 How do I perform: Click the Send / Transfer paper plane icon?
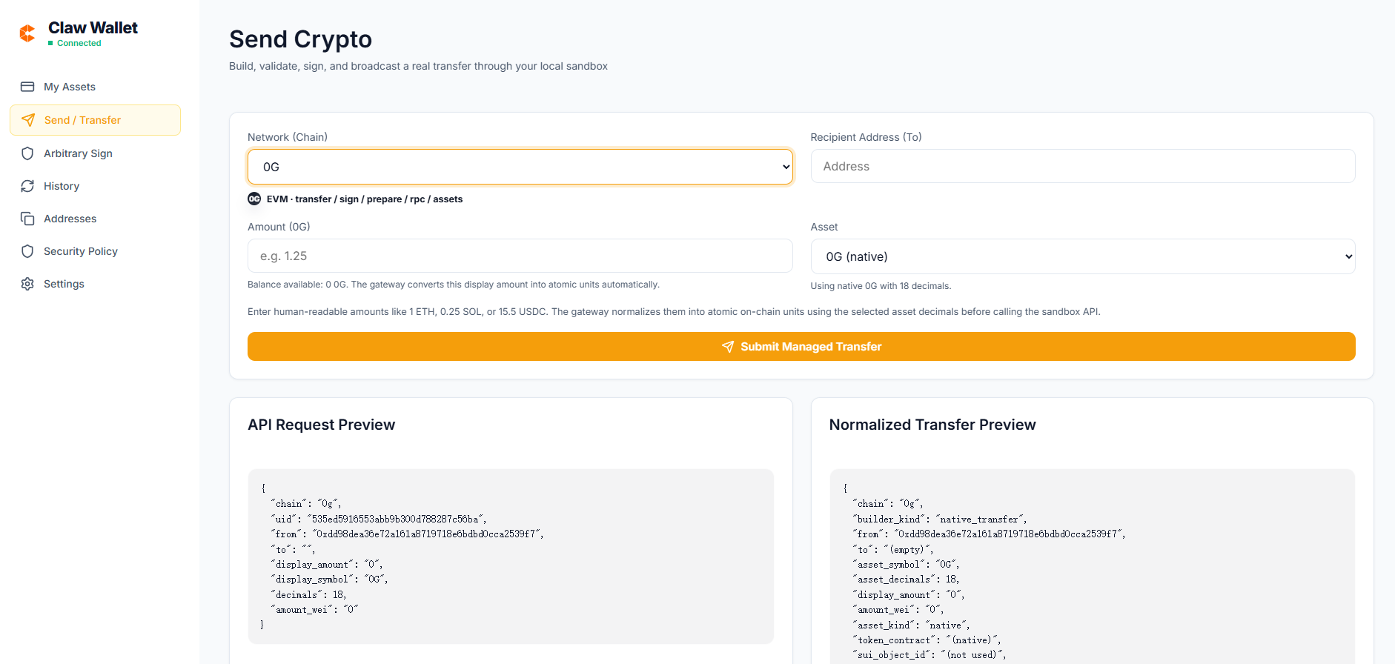[x=28, y=120]
